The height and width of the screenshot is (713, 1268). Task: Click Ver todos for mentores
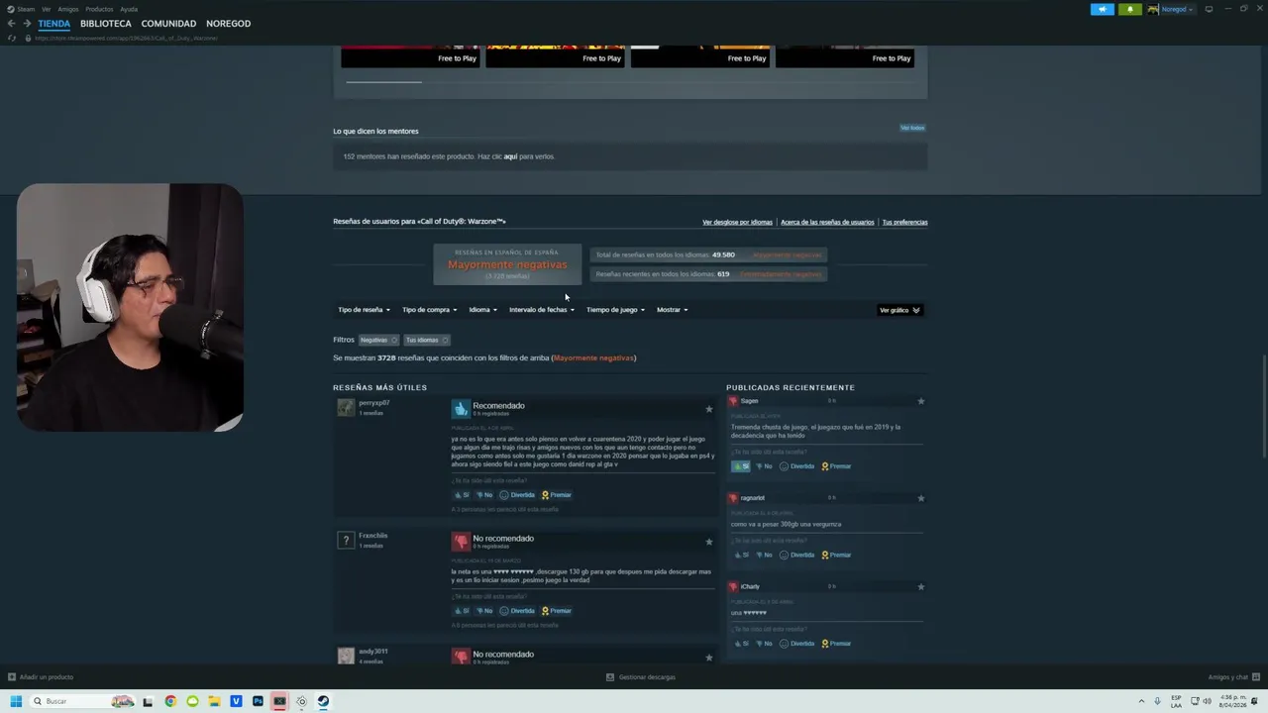click(912, 128)
